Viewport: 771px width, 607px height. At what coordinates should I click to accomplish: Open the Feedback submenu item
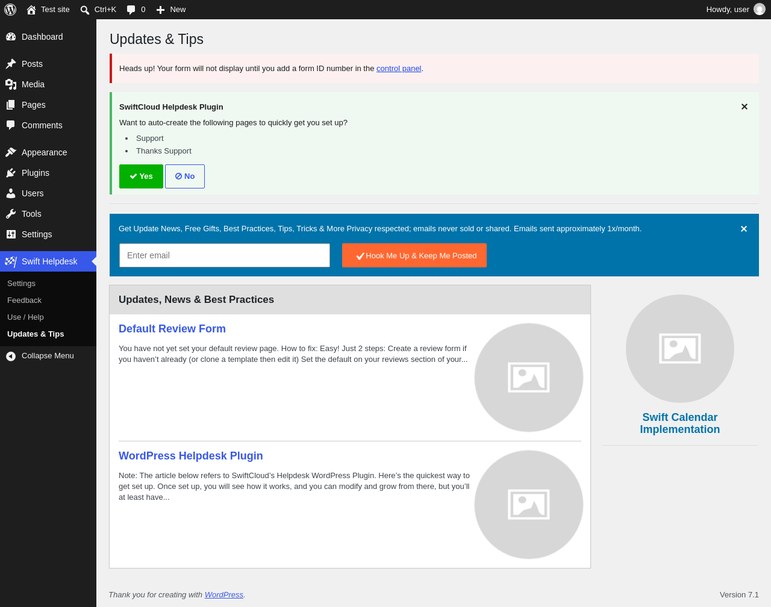(25, 300)
